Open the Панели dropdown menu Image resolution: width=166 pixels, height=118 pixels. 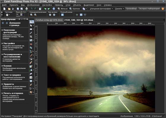(119, 9)
